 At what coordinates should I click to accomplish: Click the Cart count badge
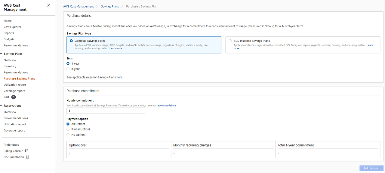[14, 97]
